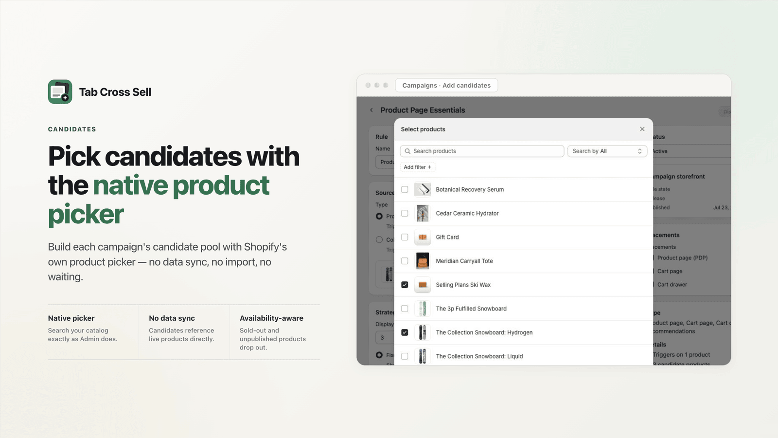Tick The Collection Snowboard: Liquid checkbox
778x438 pixels.
pyautogui.click(x=405, y=356)
